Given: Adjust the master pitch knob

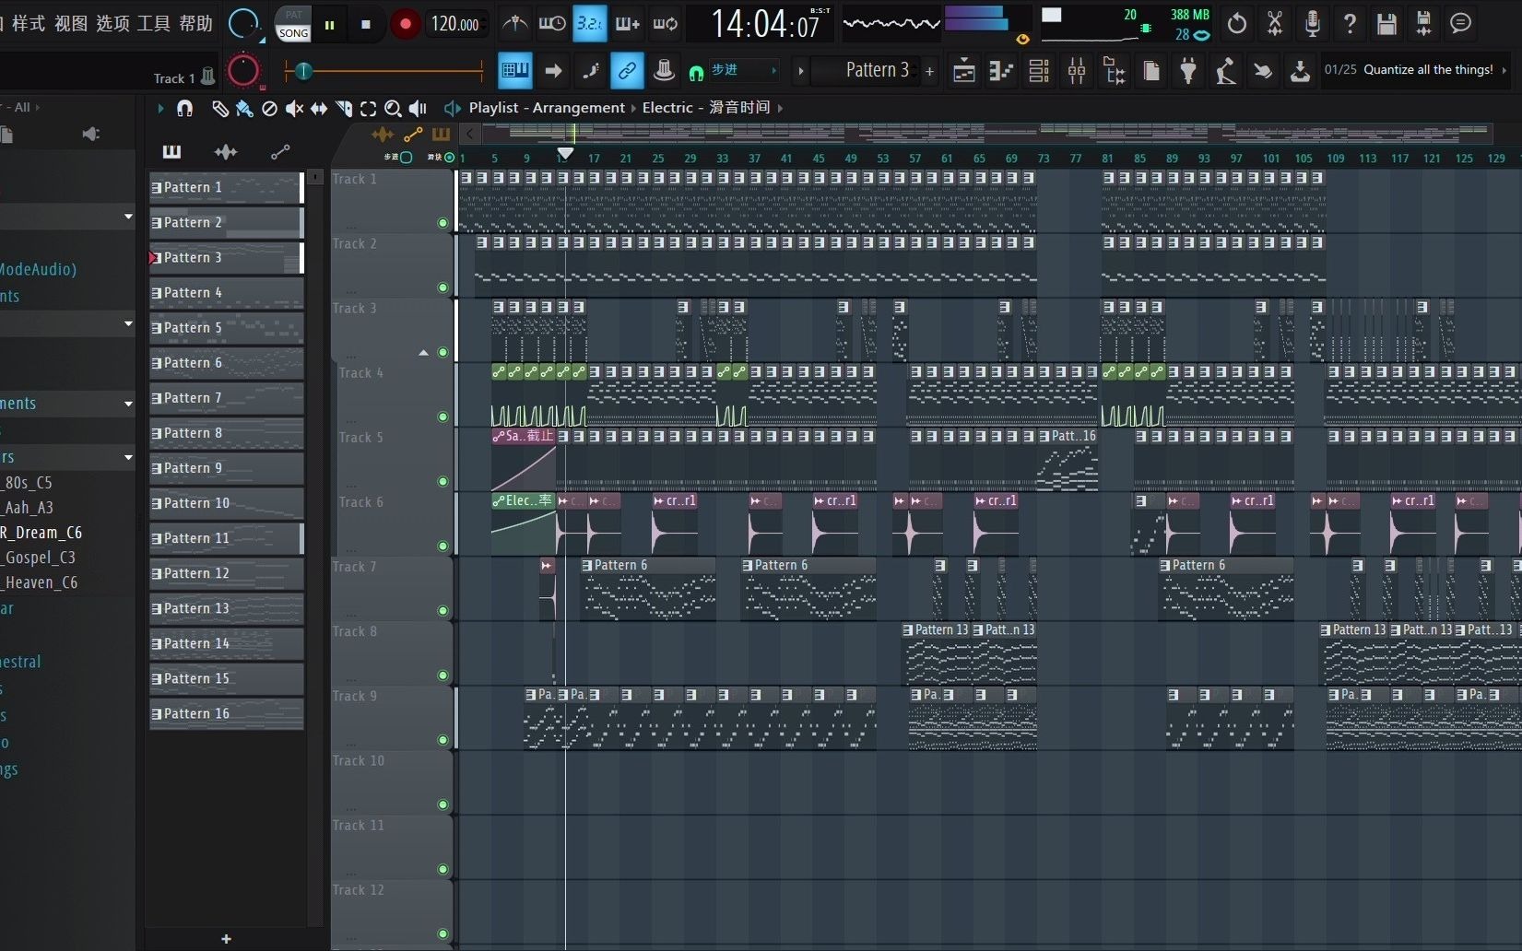Looking at the screenshot, I should (x=242, y=70).
